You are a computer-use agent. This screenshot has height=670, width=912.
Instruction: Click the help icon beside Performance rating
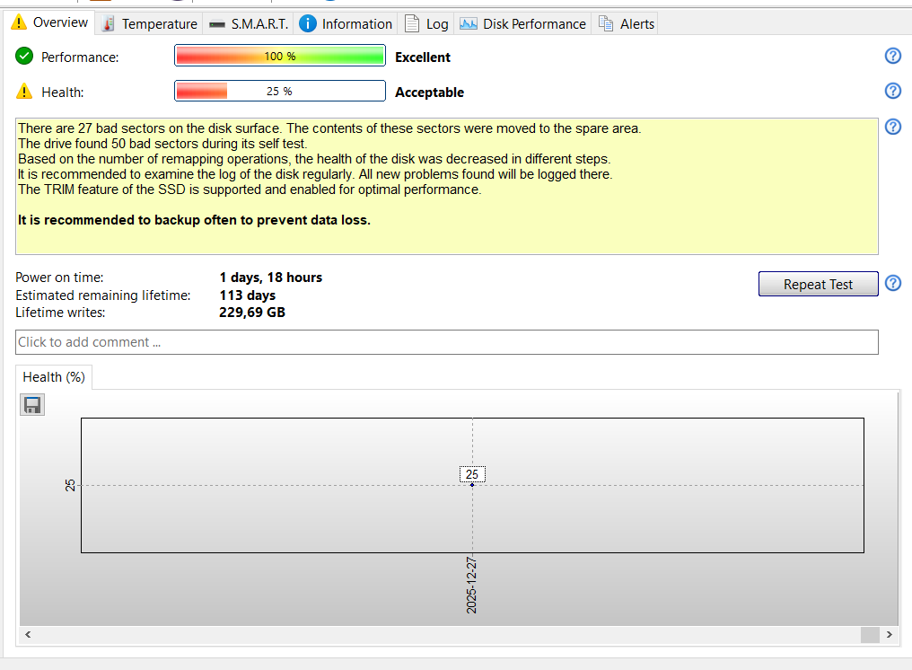pos(892,57)
